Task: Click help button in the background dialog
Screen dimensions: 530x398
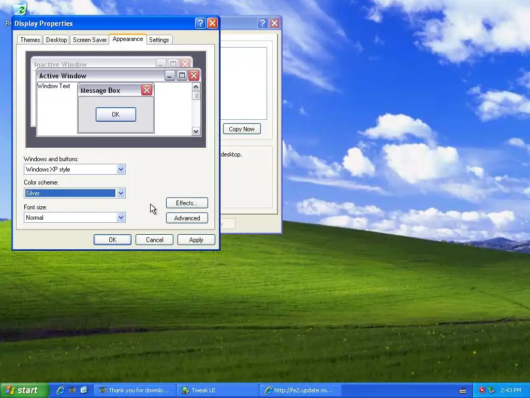Action: click(262, 23)
